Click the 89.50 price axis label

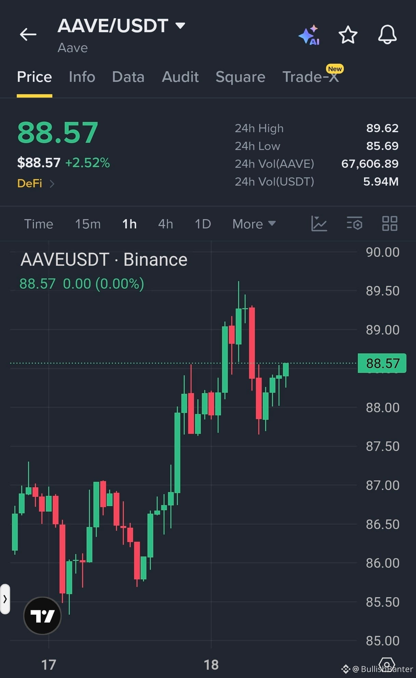(x=382, y=291)
